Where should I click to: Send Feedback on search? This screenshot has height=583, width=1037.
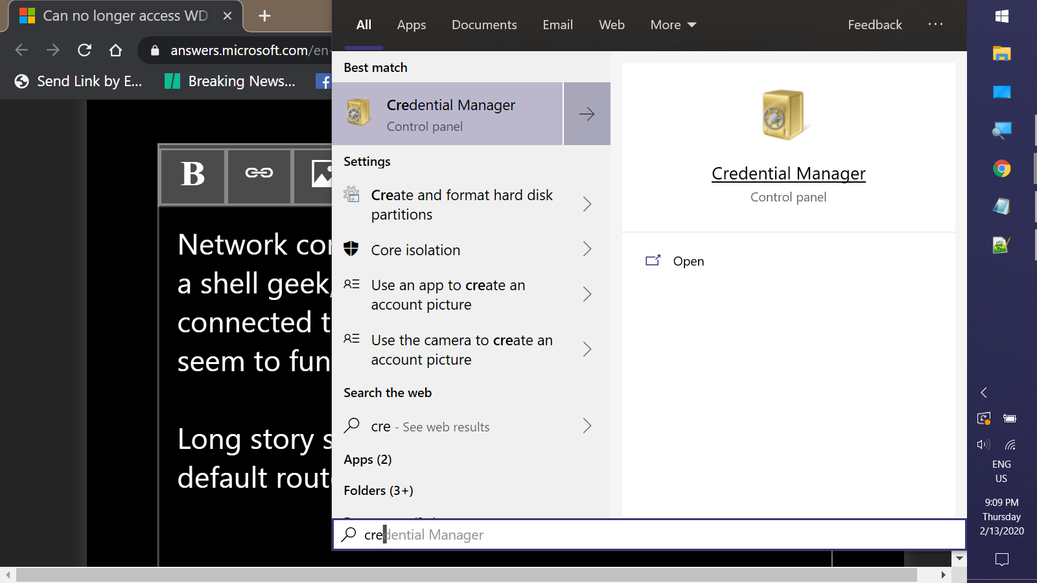(875, 25)
